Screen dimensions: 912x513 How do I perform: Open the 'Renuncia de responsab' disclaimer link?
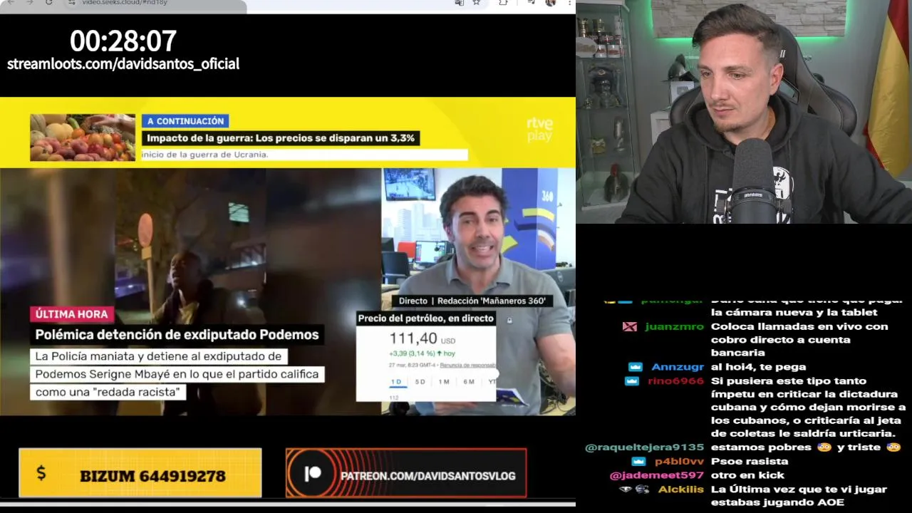[467, 365]
